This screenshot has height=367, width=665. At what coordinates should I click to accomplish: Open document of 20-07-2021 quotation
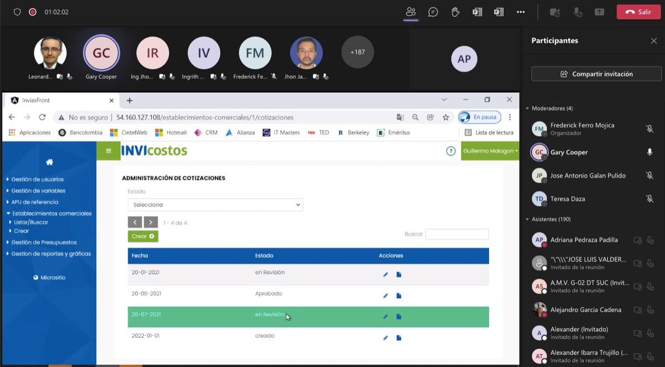click(398, 317)
